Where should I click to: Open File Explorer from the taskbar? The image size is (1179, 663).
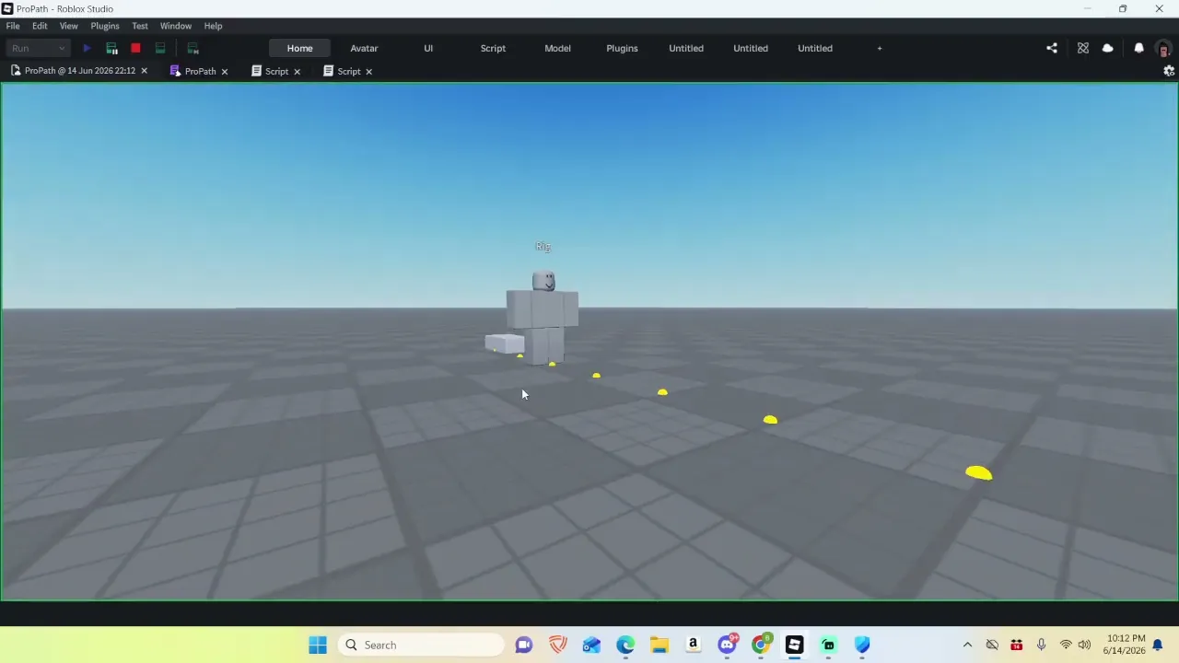click(x=660, y=645)
